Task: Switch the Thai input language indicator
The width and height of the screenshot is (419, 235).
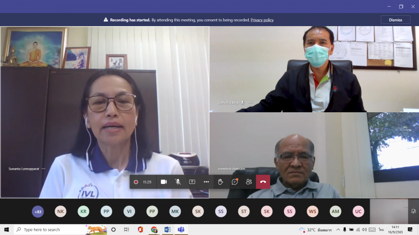Action: coord(381,230)
